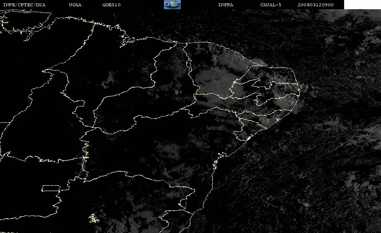The image size is (381, 233).
Task: Click the INFRA label in the header
Action: 225,5
